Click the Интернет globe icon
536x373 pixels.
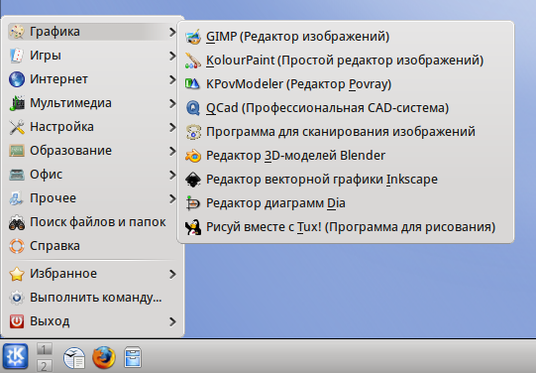(17, 79)
